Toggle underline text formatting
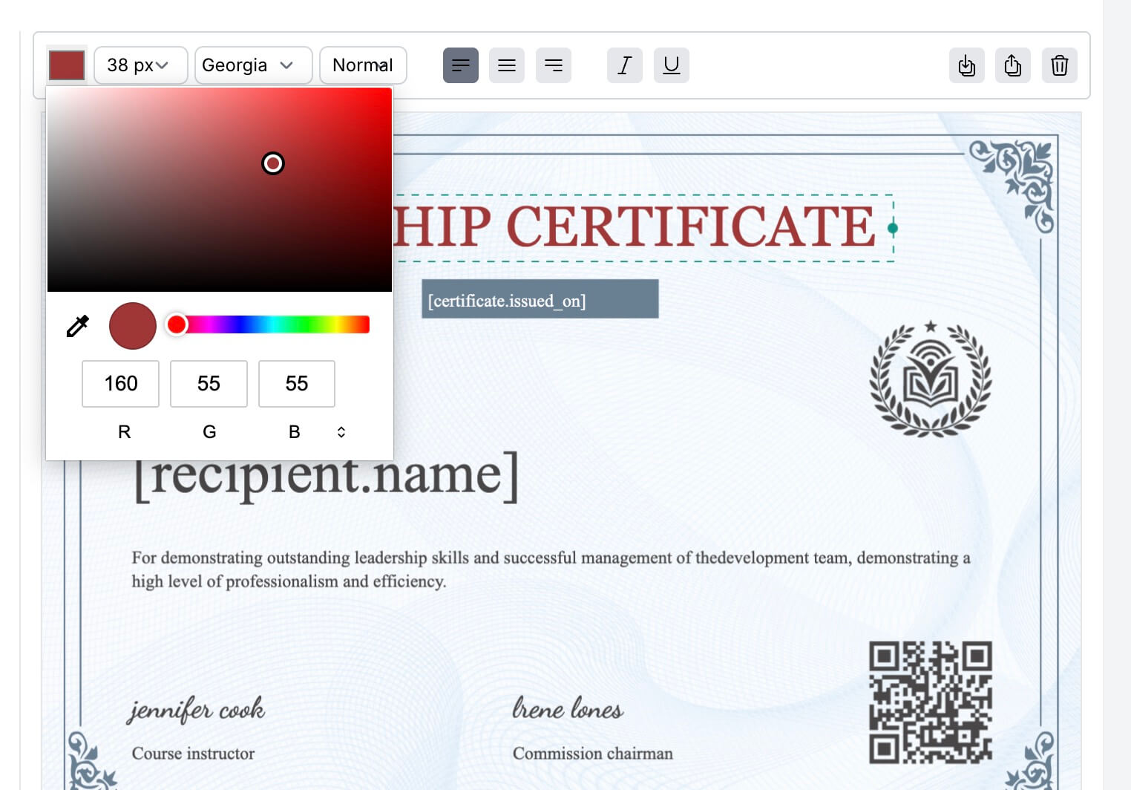 tap(672, 65)
